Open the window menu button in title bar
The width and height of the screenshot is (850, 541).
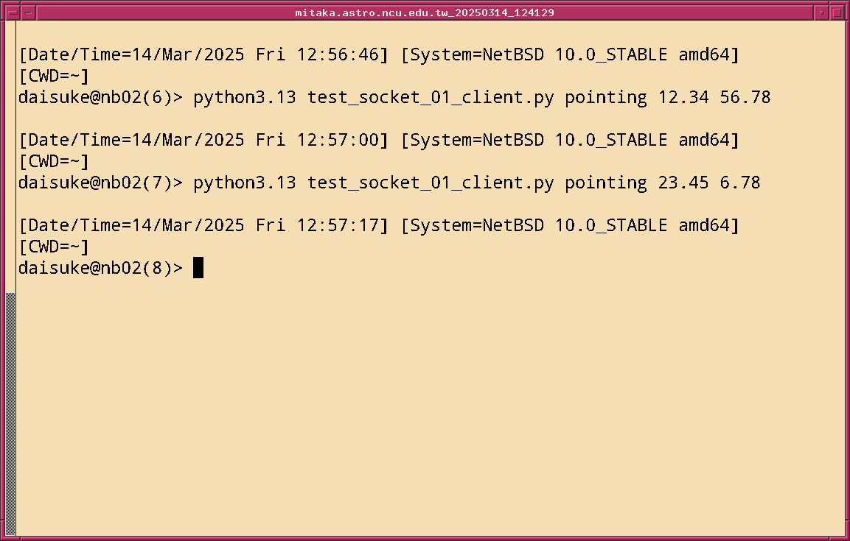[x=10, y=13]
